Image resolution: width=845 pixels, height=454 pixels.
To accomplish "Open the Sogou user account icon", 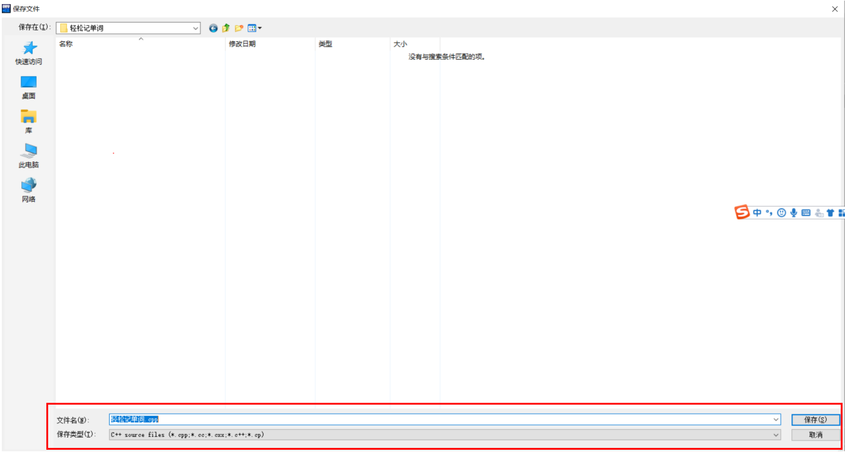I will click(x=819, y=213).
